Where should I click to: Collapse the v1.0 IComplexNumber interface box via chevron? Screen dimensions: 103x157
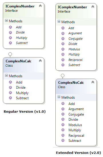pyautogui.click(x=40, y=6)
